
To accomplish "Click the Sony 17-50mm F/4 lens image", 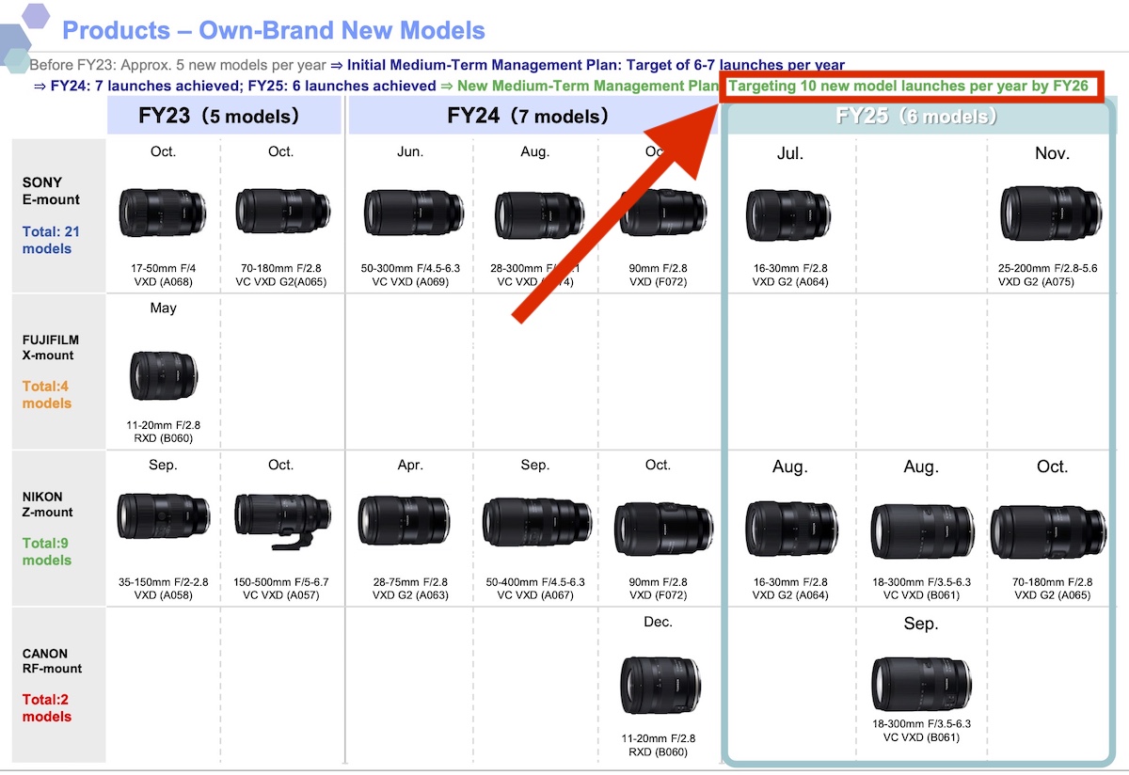I will click(163, 213).
